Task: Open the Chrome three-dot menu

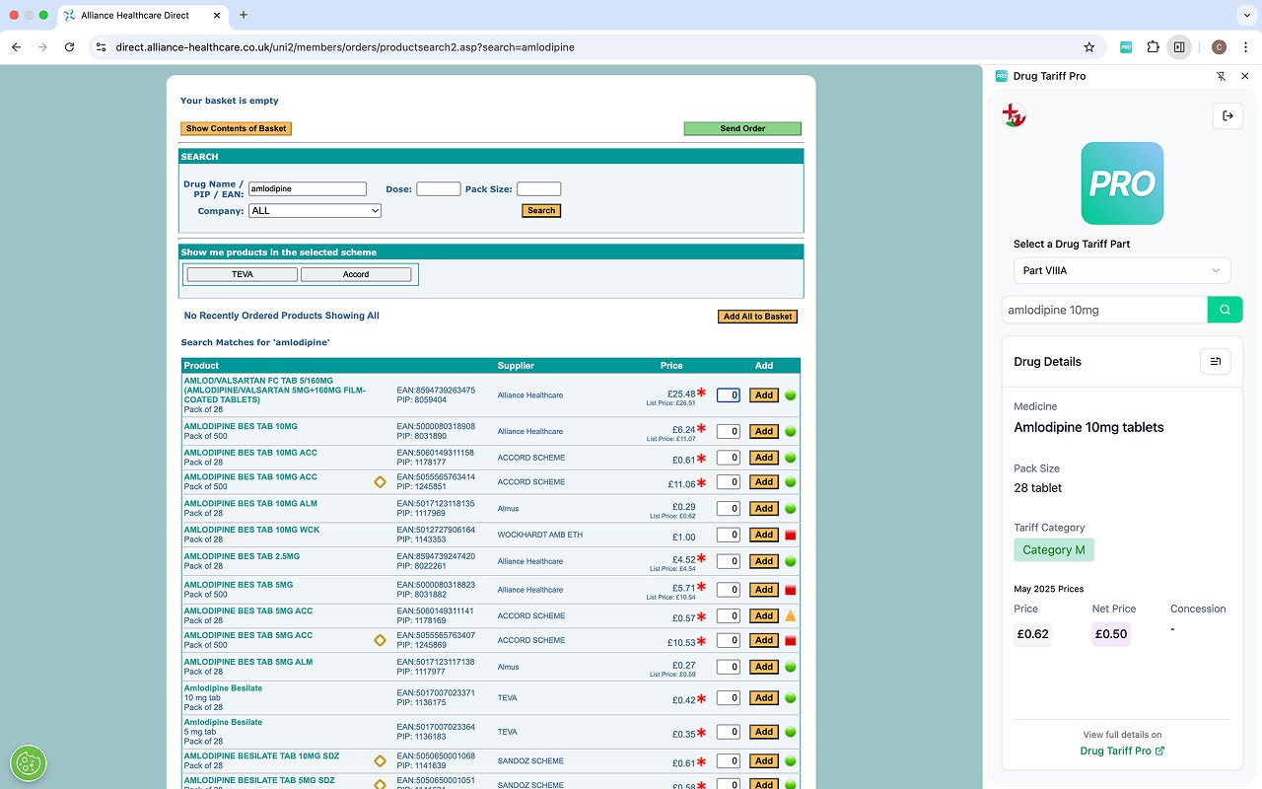Action: pyautogui.click(x=1244, y=46)
